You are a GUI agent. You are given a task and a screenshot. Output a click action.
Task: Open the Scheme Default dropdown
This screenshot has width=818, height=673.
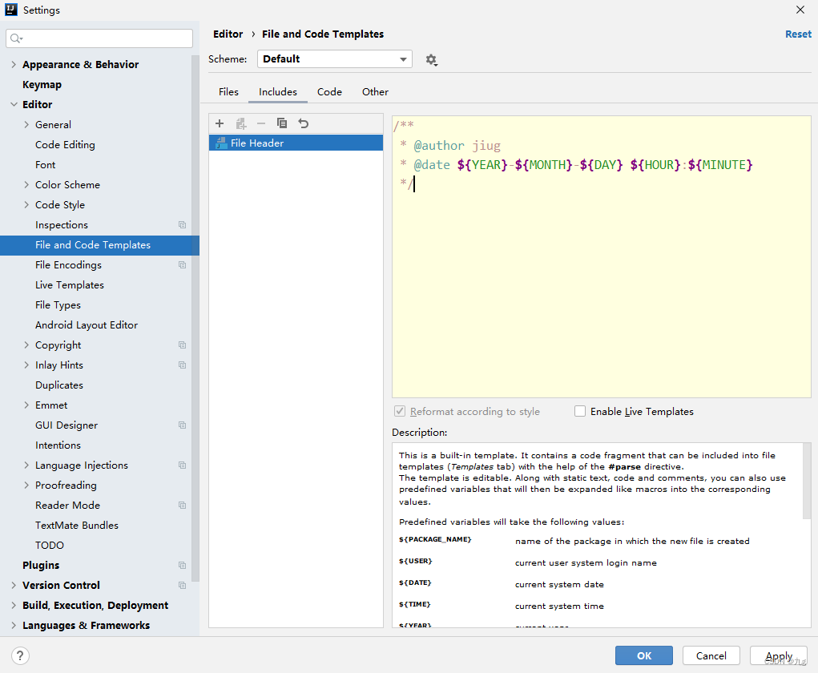coord(334,59)
